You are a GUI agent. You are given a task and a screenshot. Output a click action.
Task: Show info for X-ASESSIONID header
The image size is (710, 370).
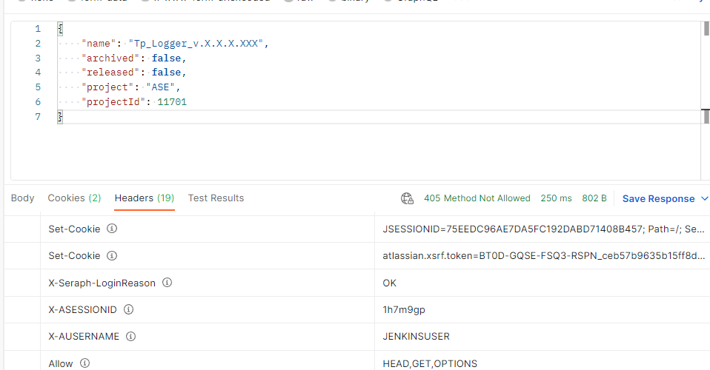point(129,309)
